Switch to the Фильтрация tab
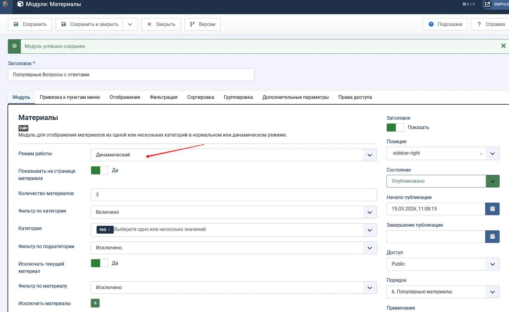509x312 pixels. point(164,97)
